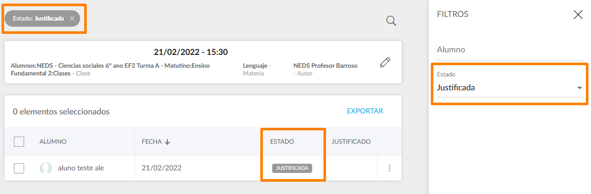Click the Estado: Justificada filter chip label
591x194 pixels.
click(x=39, y=18)
